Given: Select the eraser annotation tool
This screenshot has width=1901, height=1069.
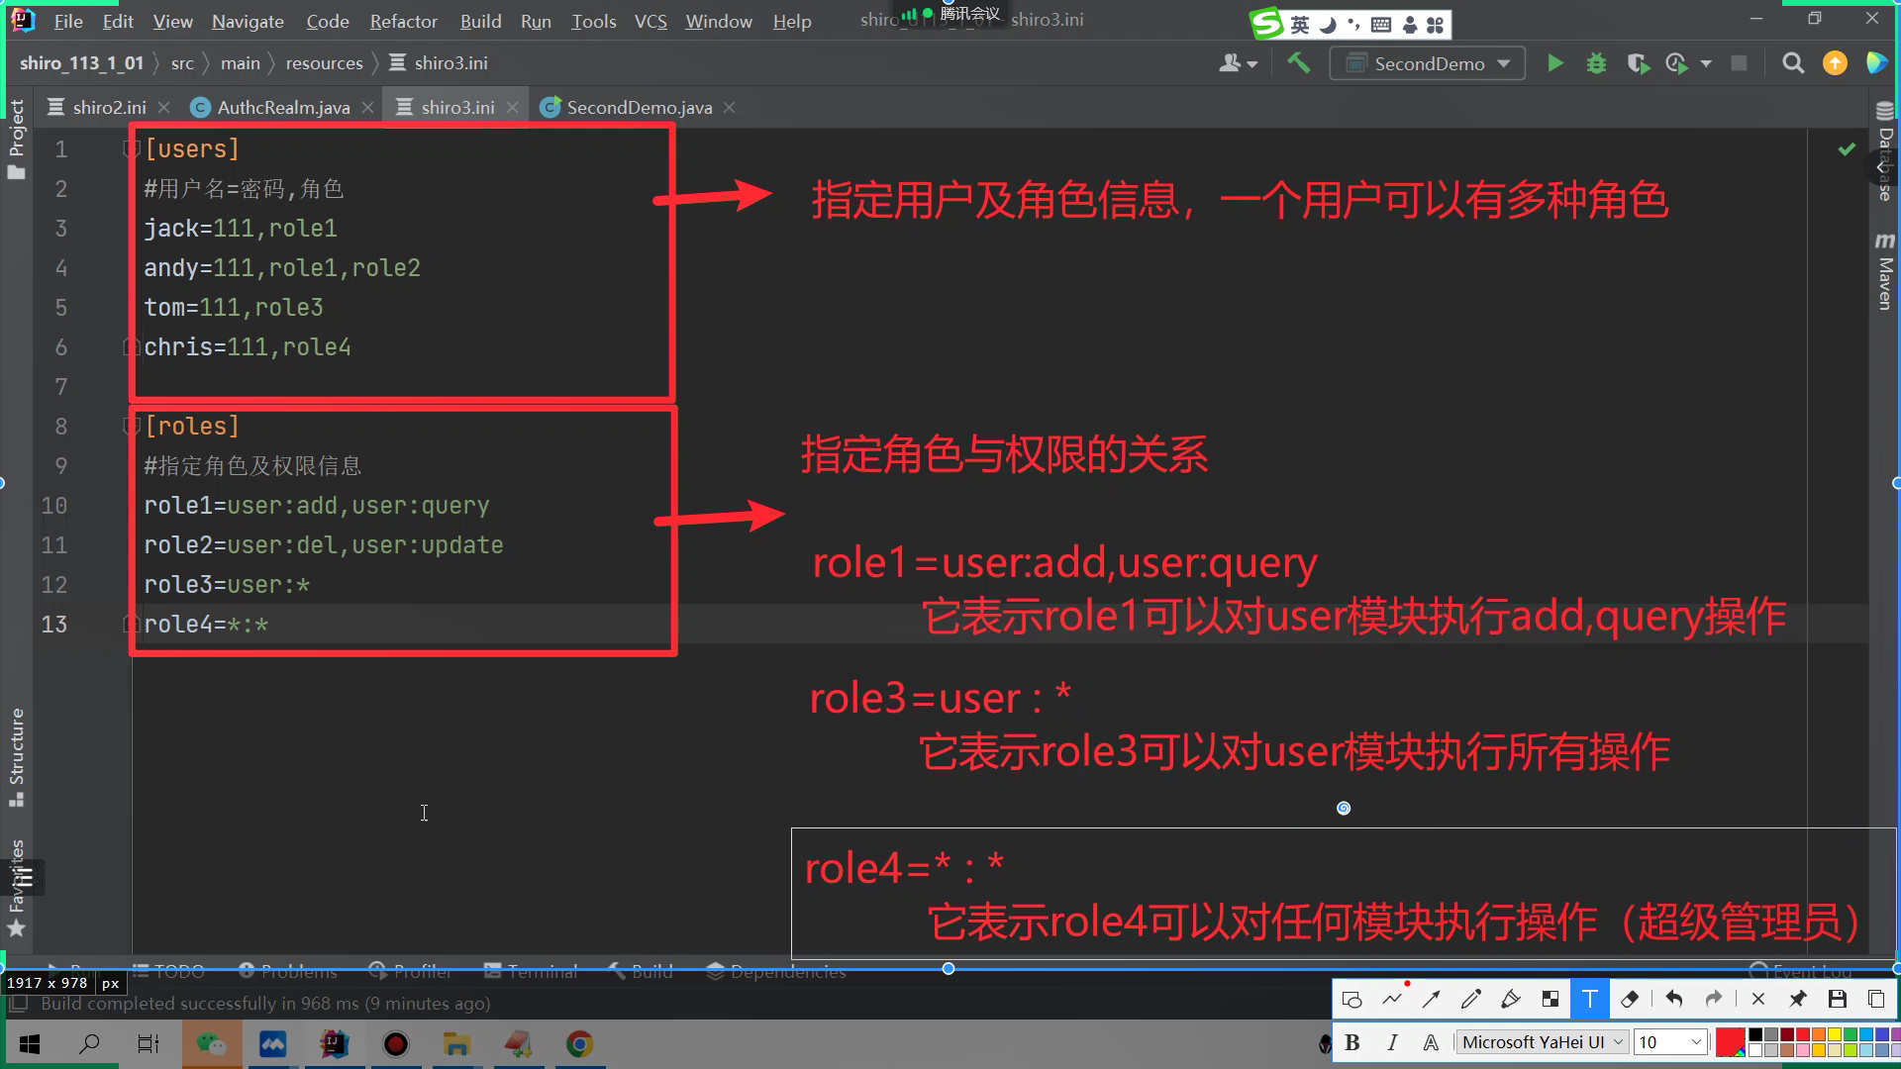Looking at the screenshot, I should point(1630,999).
